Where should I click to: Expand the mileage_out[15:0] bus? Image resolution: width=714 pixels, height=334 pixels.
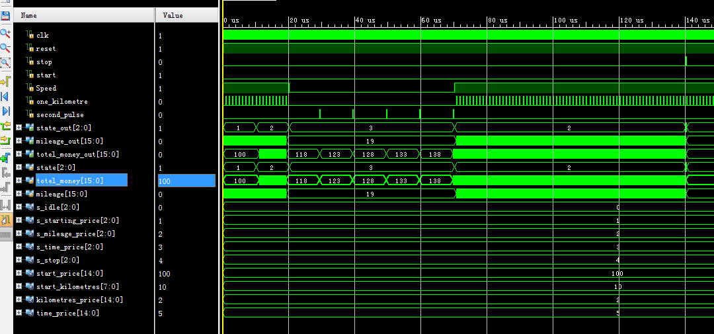19,141
